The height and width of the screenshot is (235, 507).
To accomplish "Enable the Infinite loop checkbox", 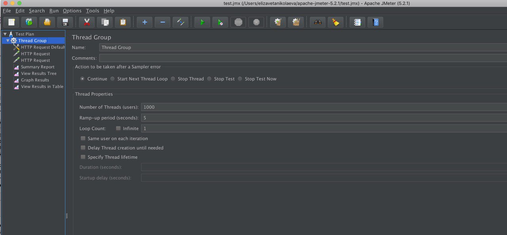I will [118, 128].
